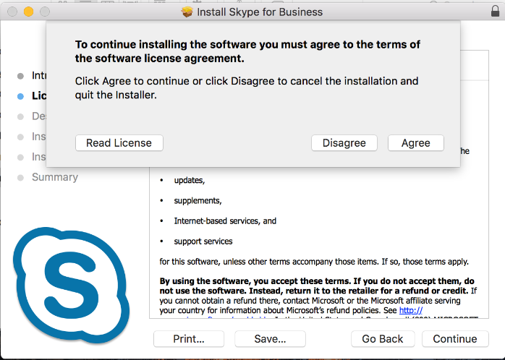505x360 pixels.
Task: Click the Go Back button
Action: coord(383,339)
